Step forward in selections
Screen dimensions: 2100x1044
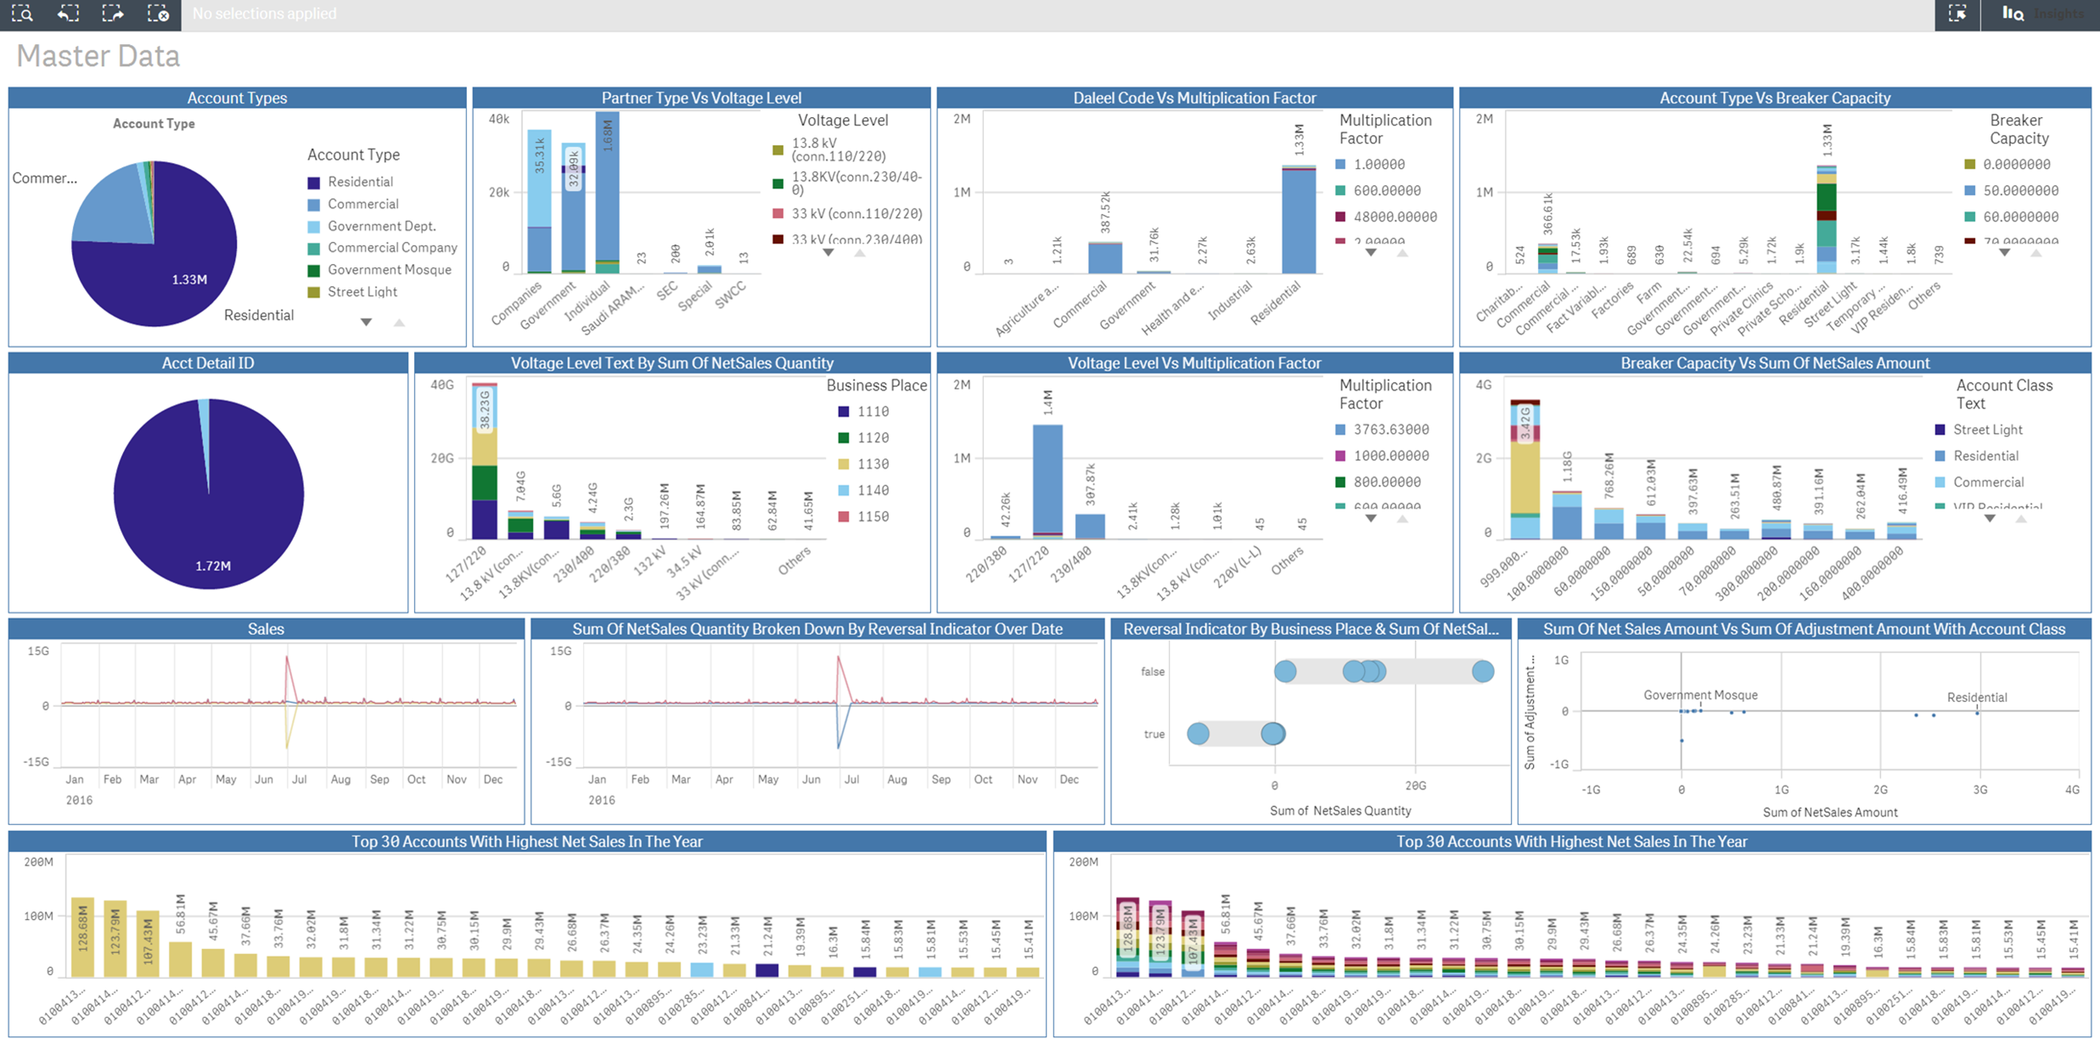(113, 14)
